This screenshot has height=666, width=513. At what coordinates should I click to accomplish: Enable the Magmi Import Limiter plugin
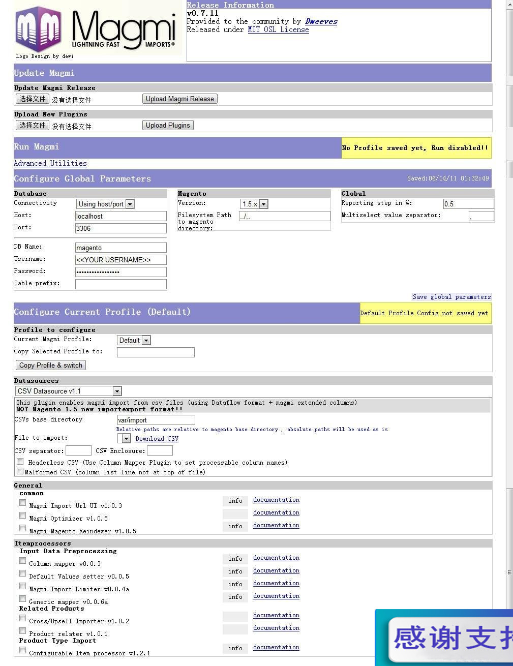(x=23, y=586)
